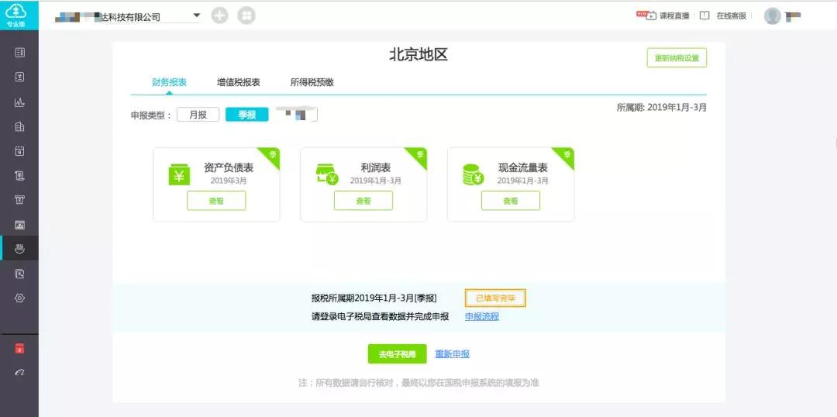Expand the company name dropdown arrow
Image resolution: width=837 pixels, height=417 pixels.
(196, 16)
